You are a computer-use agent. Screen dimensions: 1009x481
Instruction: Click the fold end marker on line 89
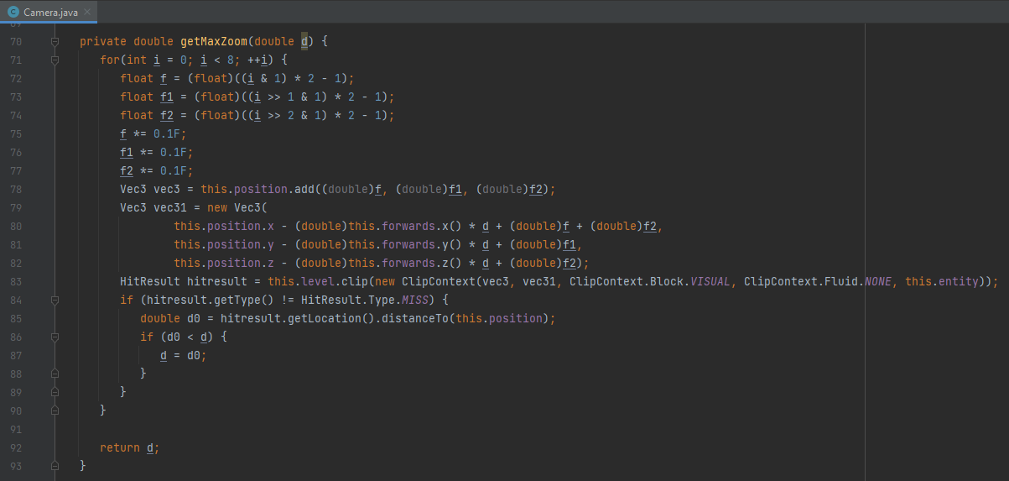55,392
